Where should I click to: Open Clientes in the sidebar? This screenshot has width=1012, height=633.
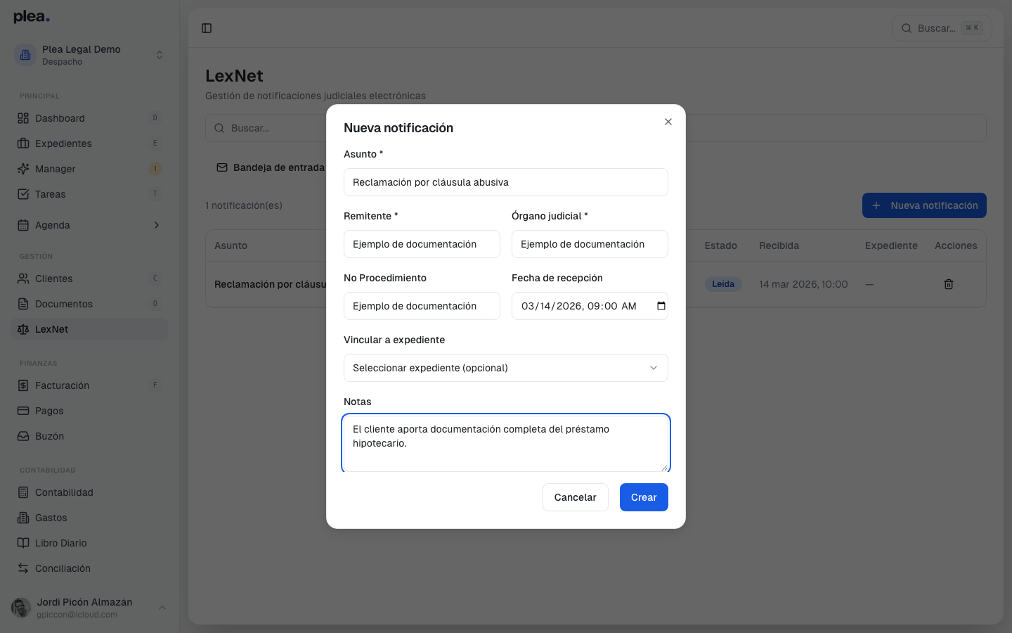[x=90, y=279]
